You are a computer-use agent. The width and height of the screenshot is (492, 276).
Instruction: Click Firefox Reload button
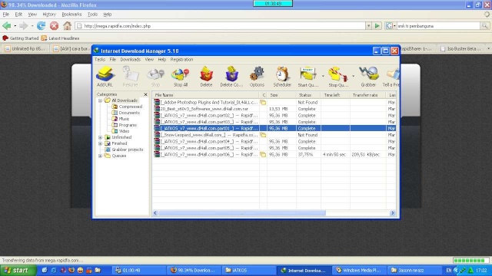(x=41, y=25)
